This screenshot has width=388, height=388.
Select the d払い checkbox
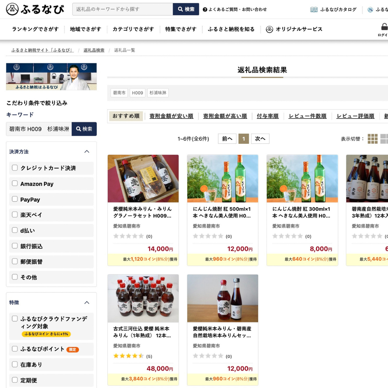tap(15, 230)
